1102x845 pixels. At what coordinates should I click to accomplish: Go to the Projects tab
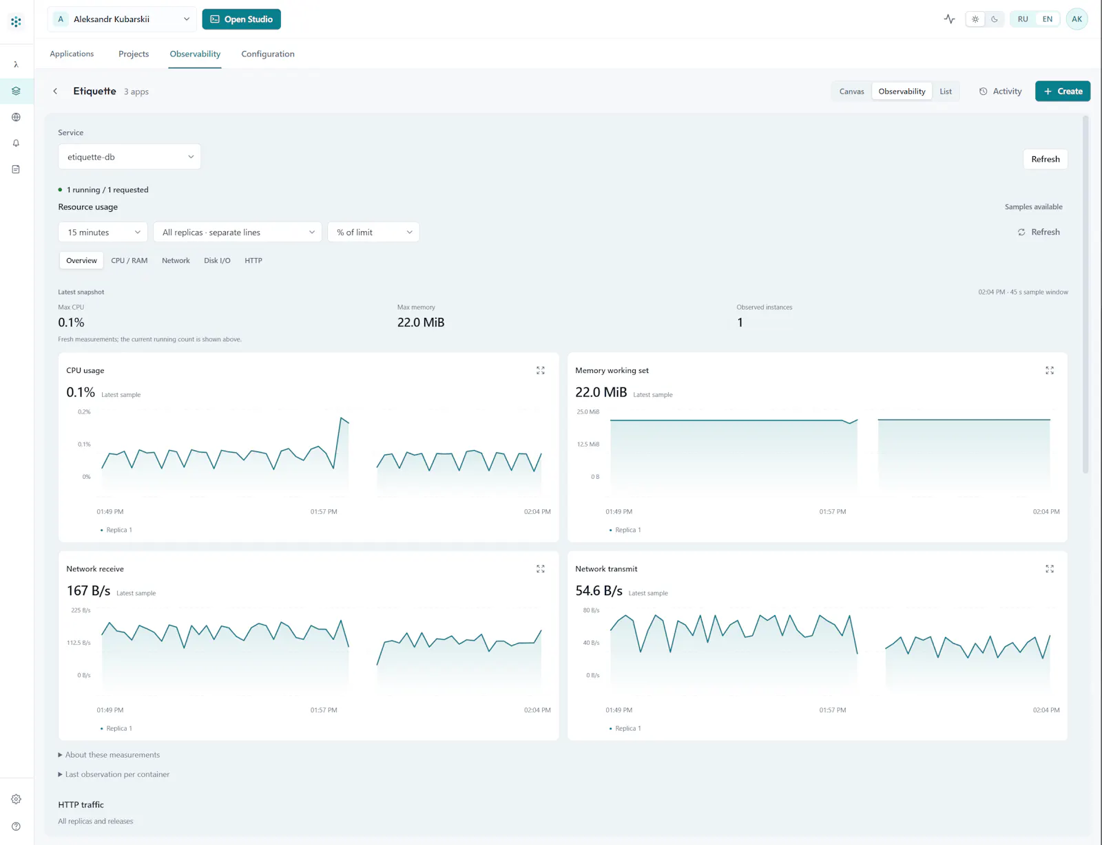(134, 54)
